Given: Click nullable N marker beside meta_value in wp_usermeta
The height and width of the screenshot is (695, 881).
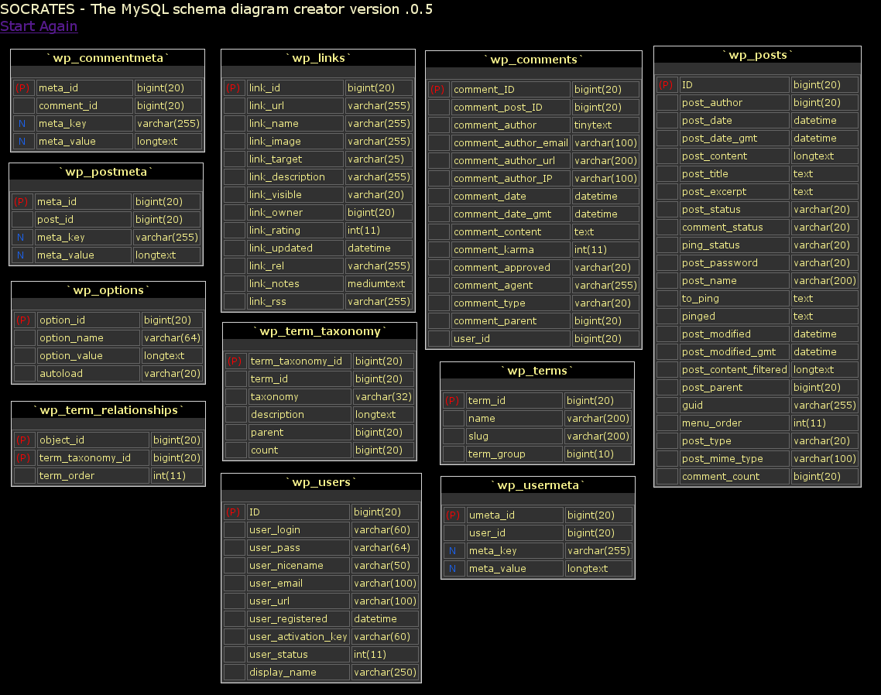Looking at the screenshot, I should pyautogui.click(x=454, y=569).
